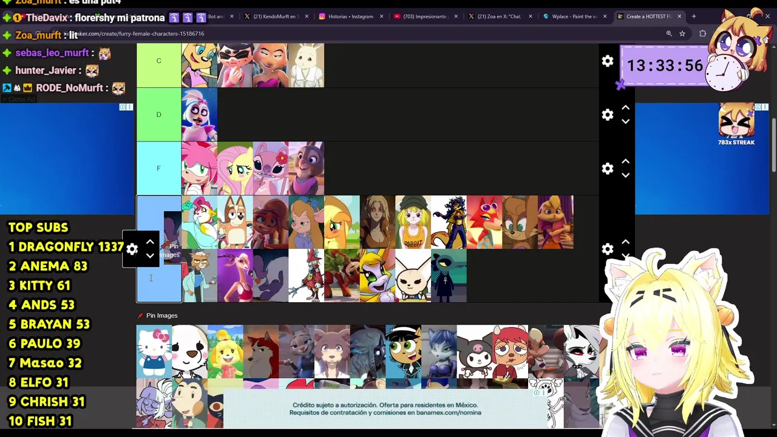777x437 pixels.
Task: Open settings gear for tier C row
Action: [x=608, y=61]
